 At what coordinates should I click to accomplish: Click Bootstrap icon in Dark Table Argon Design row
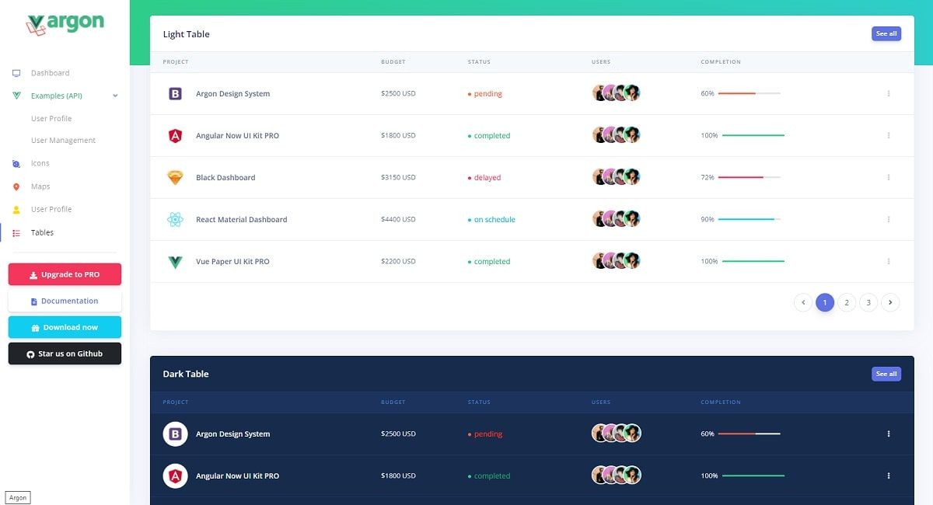coord(175,434)
